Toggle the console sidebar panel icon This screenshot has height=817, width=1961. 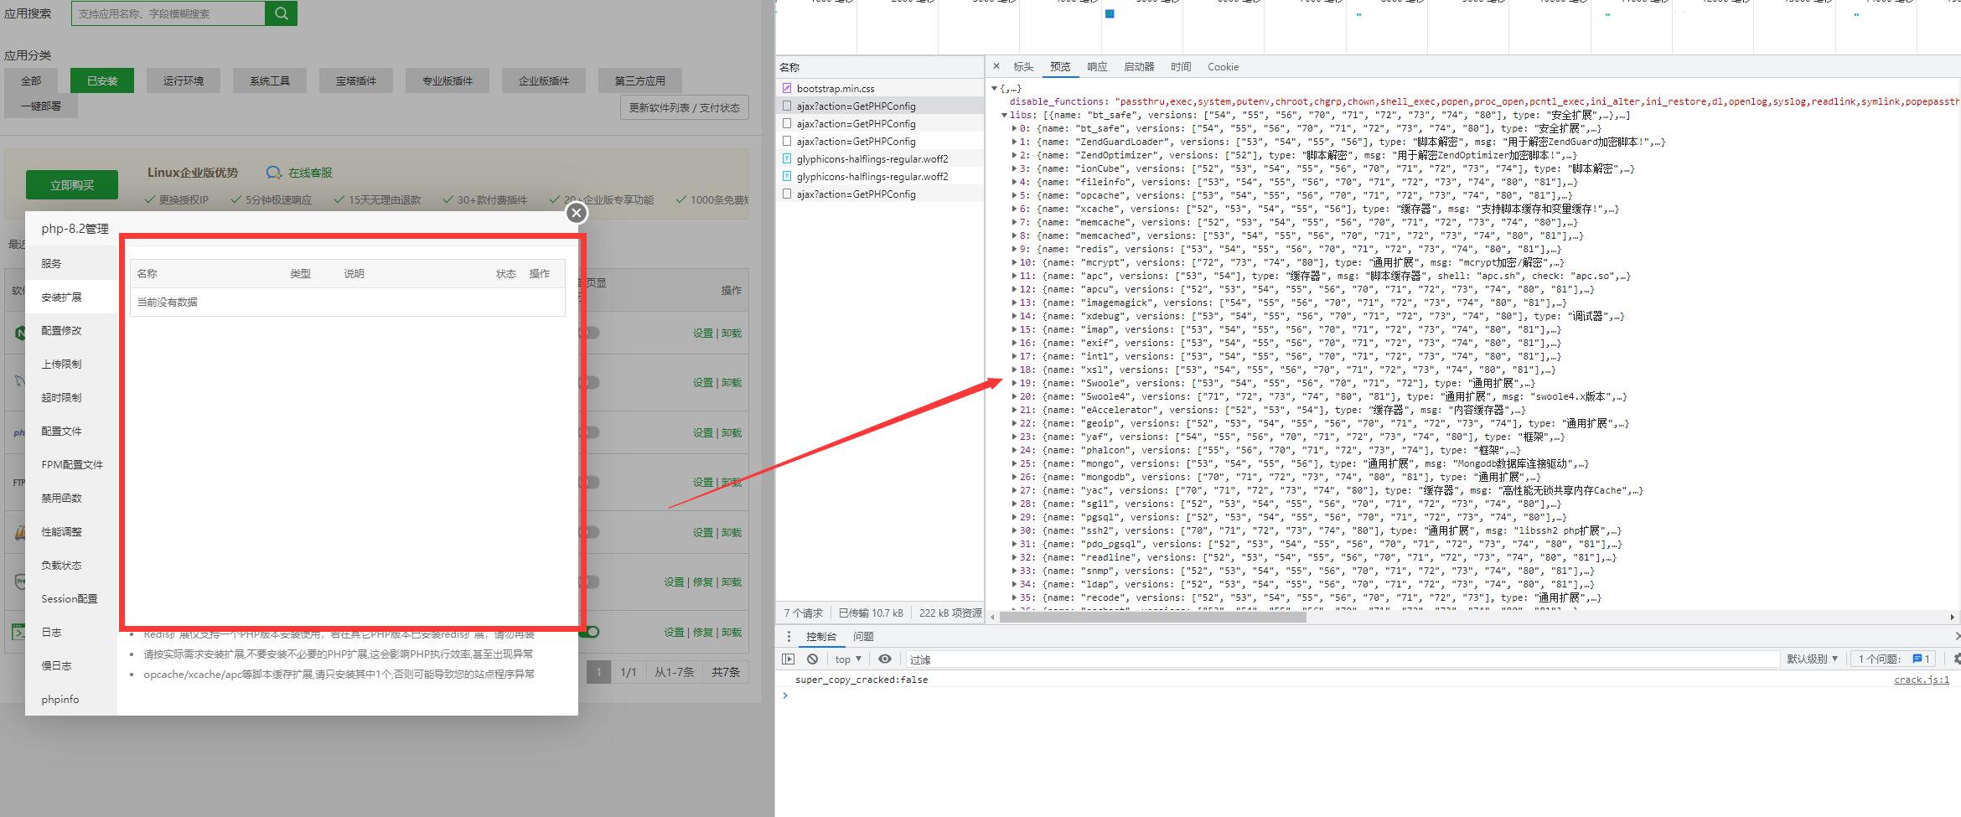[789, 659]
